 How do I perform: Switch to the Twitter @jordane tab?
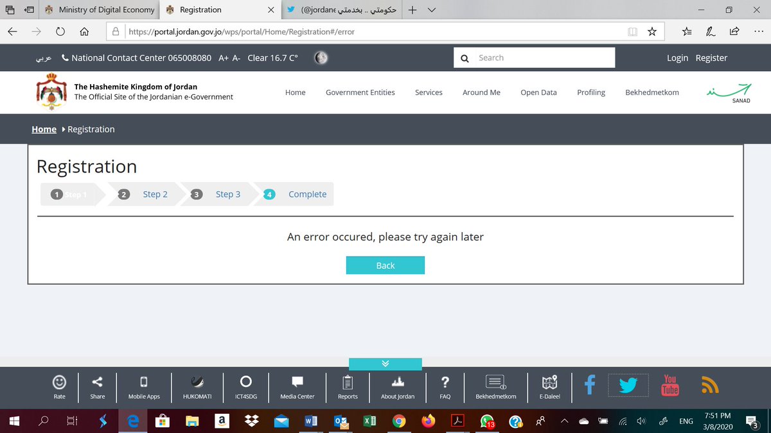(341, 10)
